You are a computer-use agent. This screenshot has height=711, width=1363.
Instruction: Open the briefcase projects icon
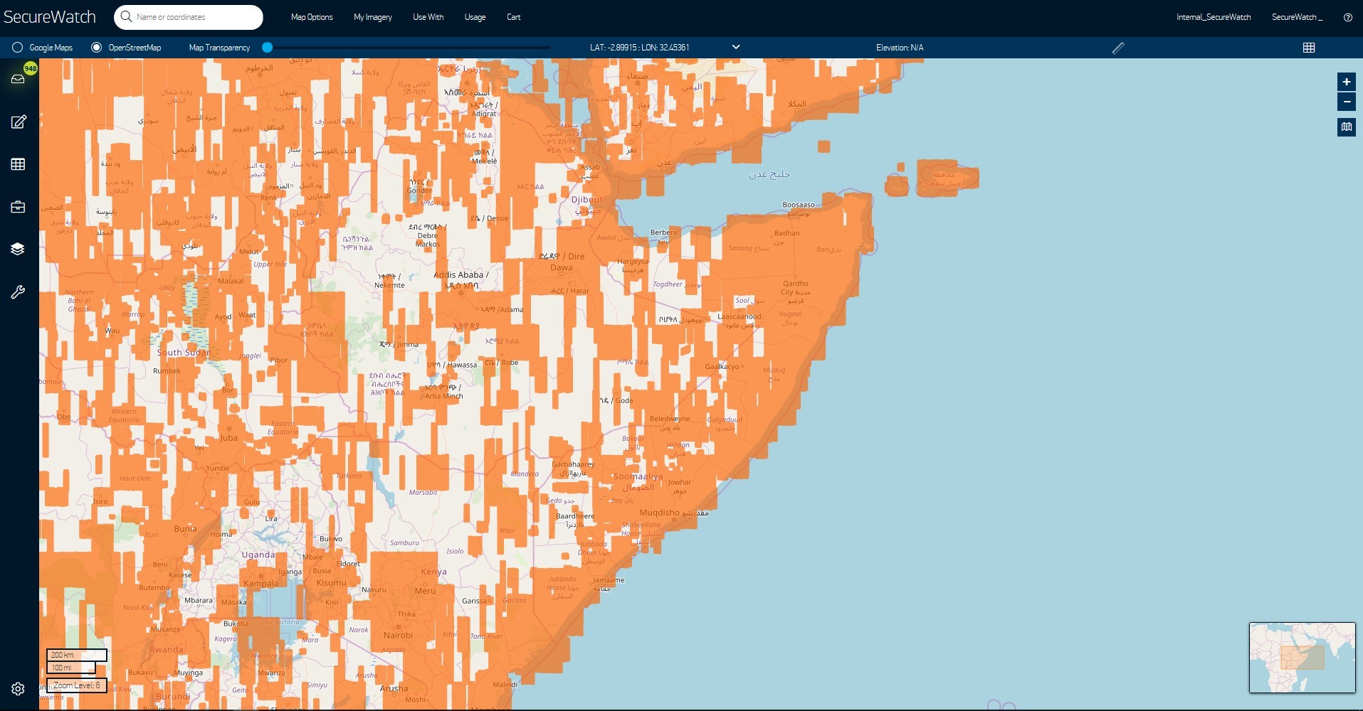coord(19,207)
